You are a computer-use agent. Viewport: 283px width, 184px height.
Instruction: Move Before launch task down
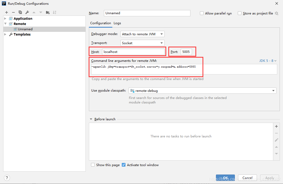tap(276, 154)
